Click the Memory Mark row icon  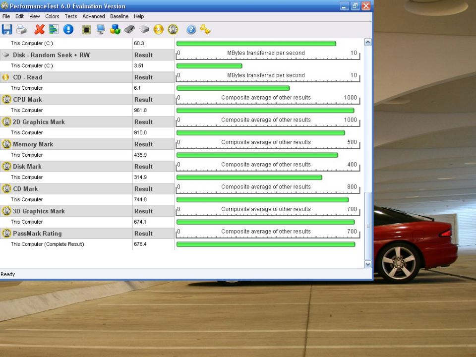pyautogui.click(x=6, y=144)
